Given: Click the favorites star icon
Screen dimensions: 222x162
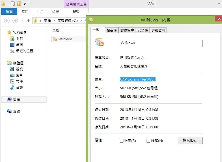Looking at the screenshot, I should coord(9,32).
